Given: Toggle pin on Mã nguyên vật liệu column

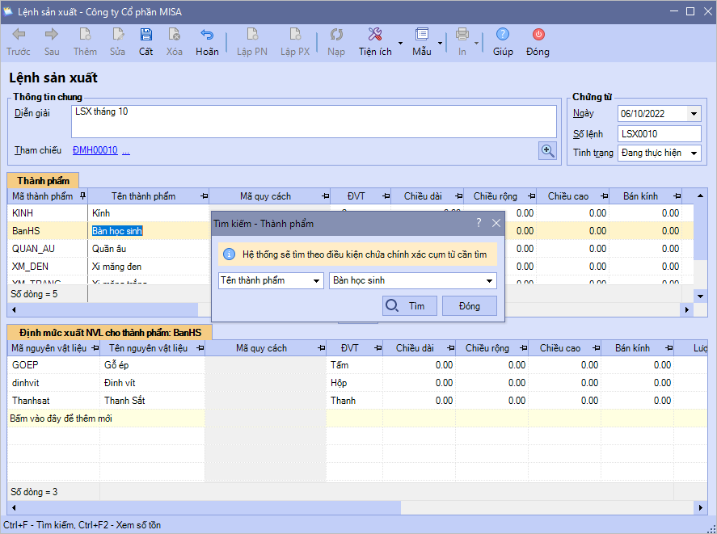Looking at the screenshot, I should (x=94, y=348).
